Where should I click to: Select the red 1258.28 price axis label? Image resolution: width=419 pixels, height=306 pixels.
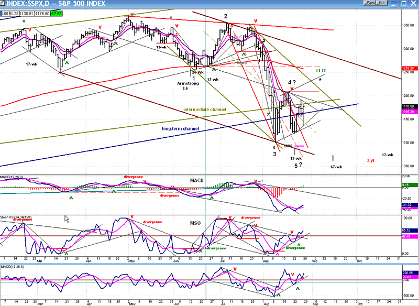pos(410,69)
